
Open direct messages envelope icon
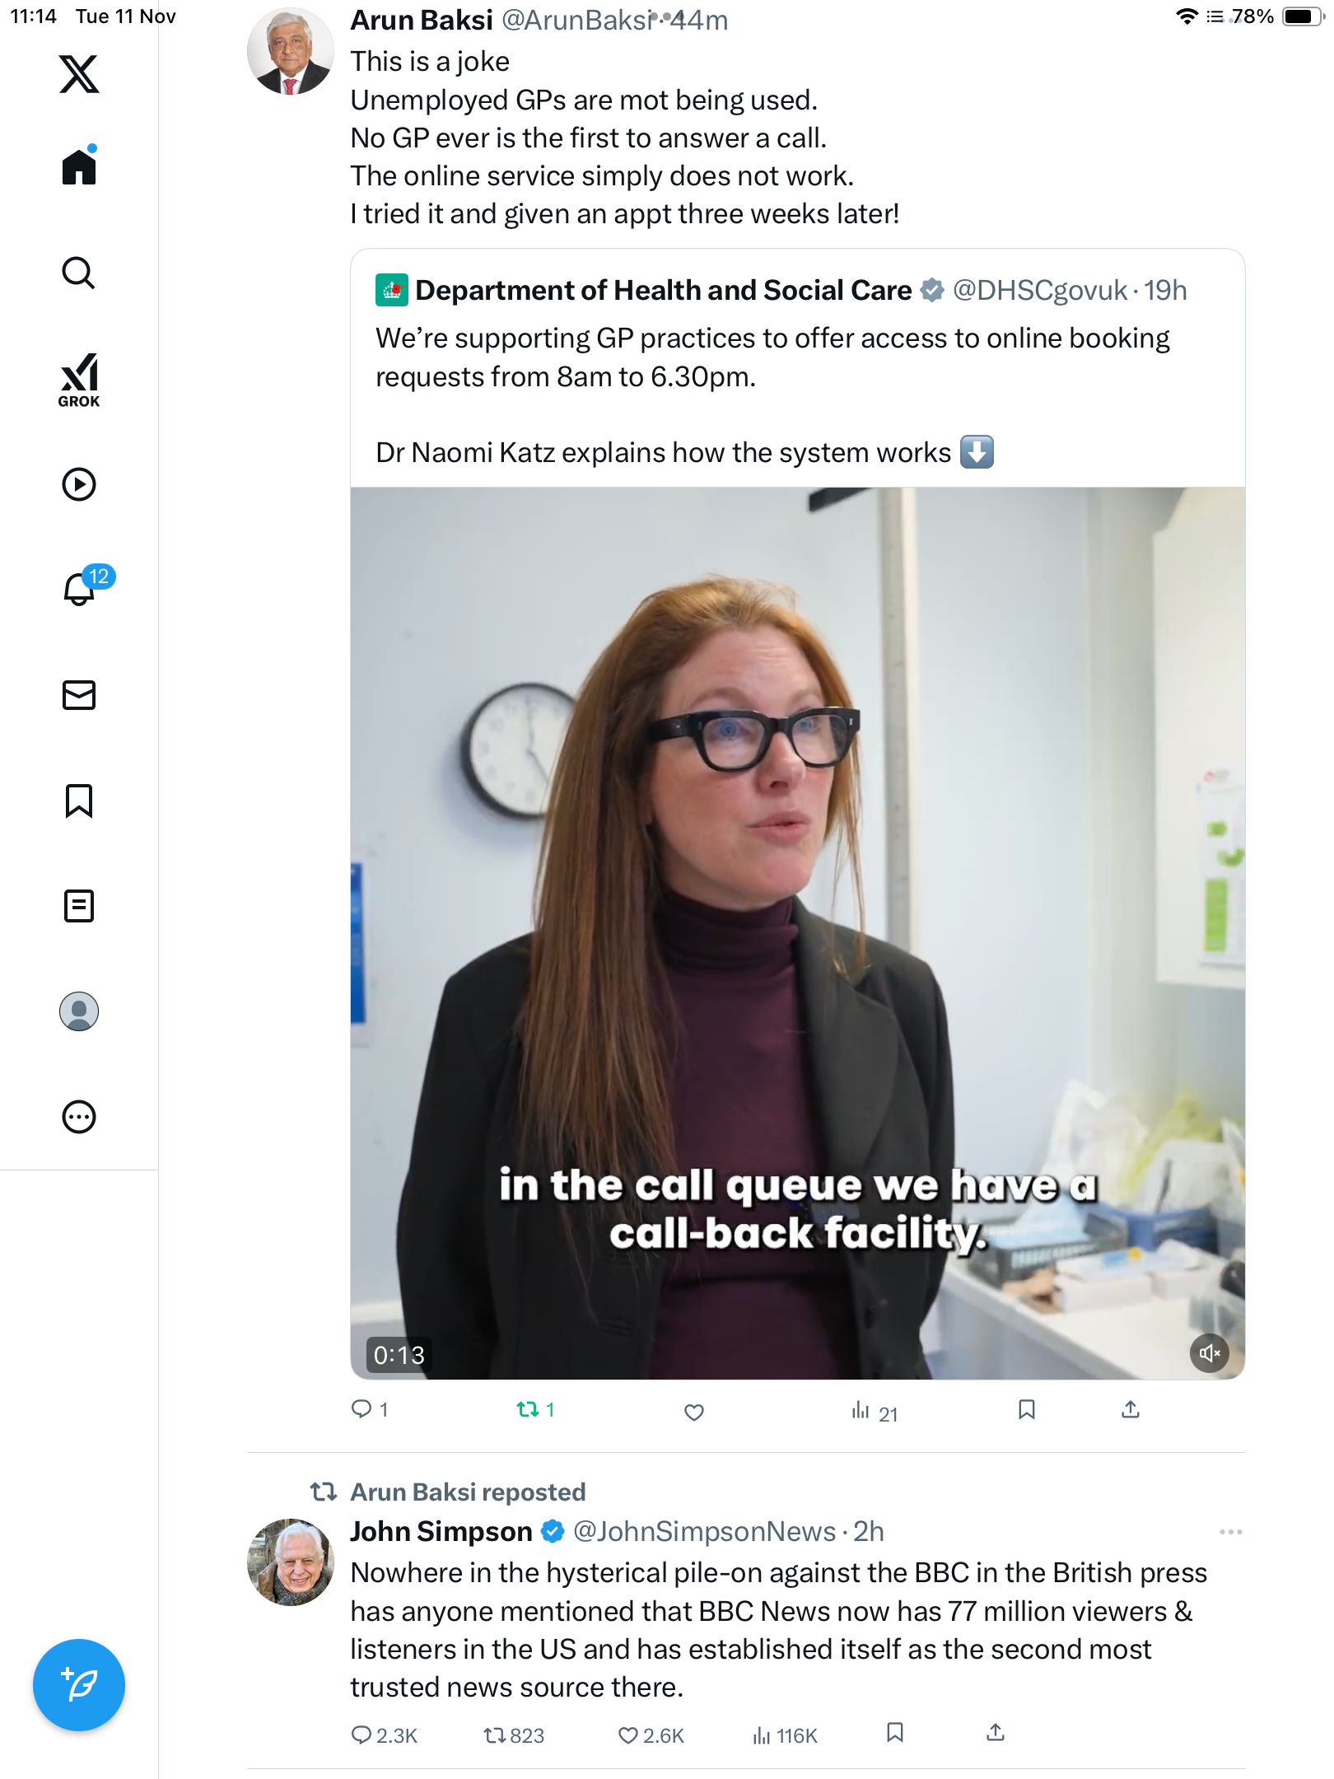click(79, 695)
